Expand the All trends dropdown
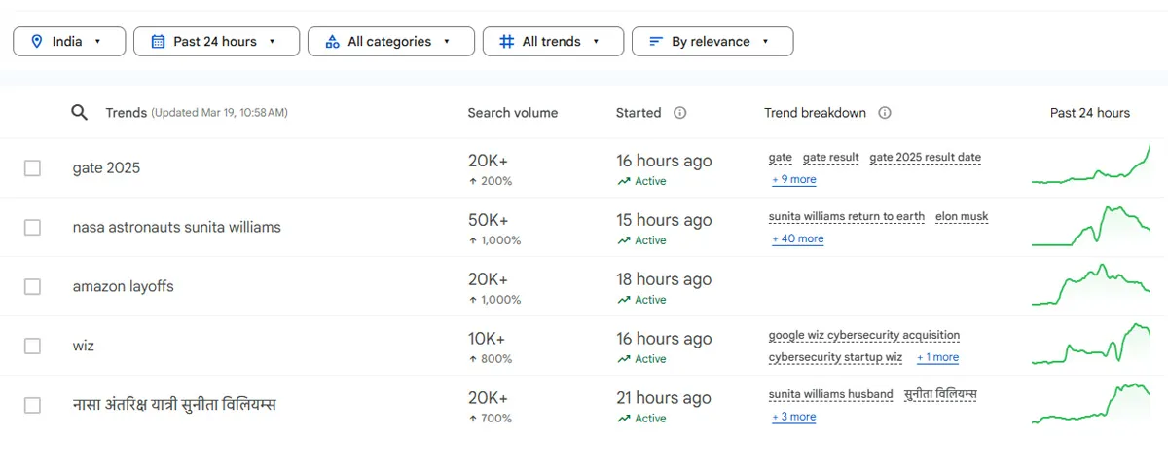1168x476 pixels. pyautogui.click(x=553, y=42)
